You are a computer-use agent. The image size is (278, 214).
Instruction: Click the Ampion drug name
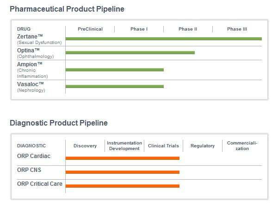30,64
